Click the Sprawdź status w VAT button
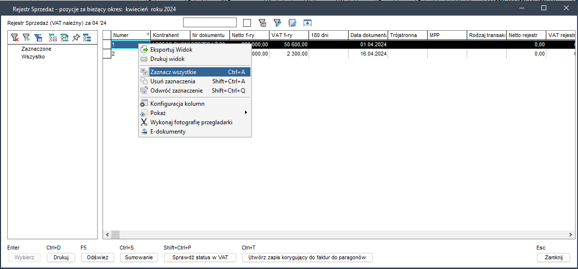This screenshot has width=578, height=269. [x=200, y=258]
